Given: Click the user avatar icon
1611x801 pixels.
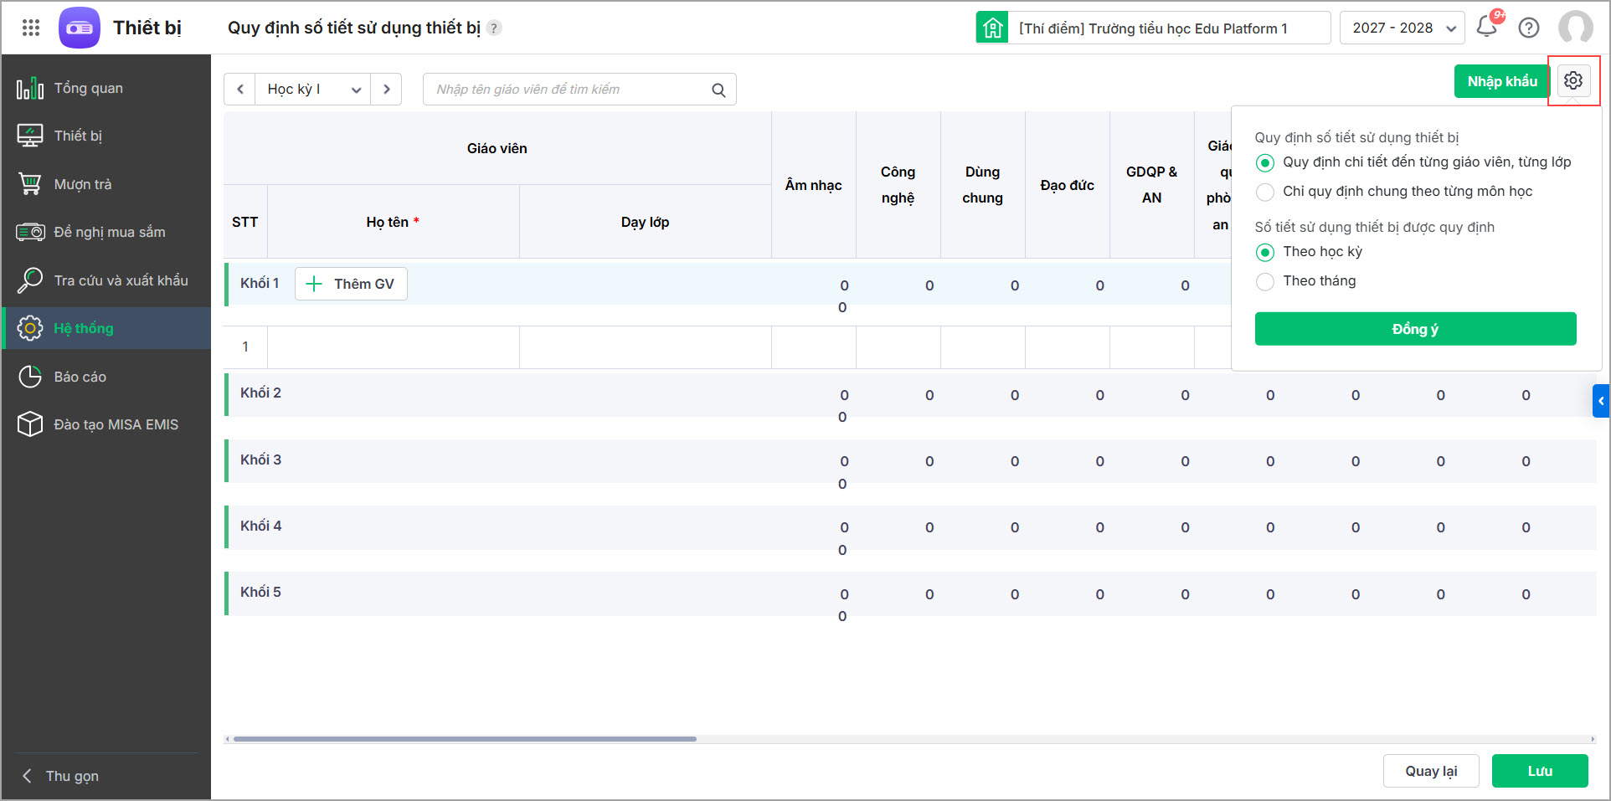Looking at the screenshot, I should click(1575, 28).
